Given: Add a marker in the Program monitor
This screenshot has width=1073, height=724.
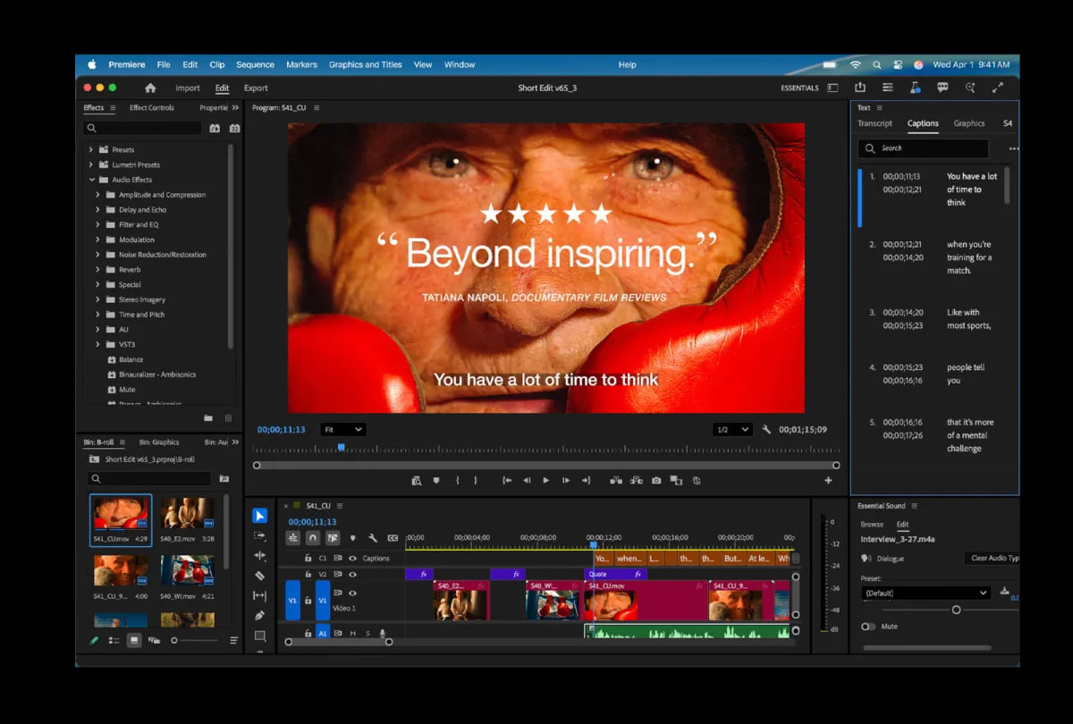Looking at the screenshot, I should [436, 481].
